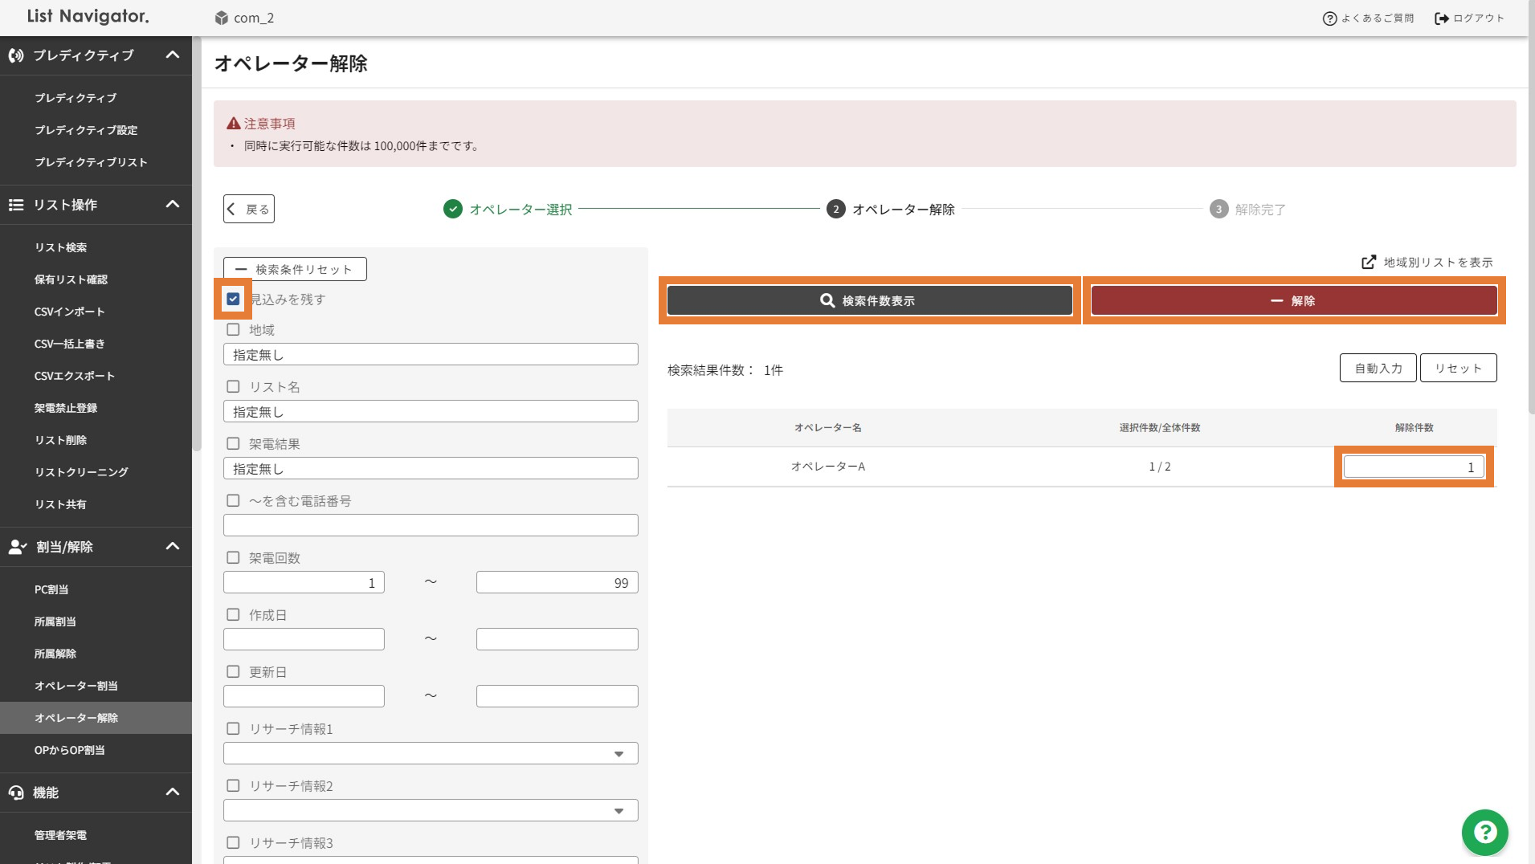Uncheck the 見込みを残す checkbox
The height and width of the screenshot is (864, 1535).
pyautogui.click(x=233, y=300)
